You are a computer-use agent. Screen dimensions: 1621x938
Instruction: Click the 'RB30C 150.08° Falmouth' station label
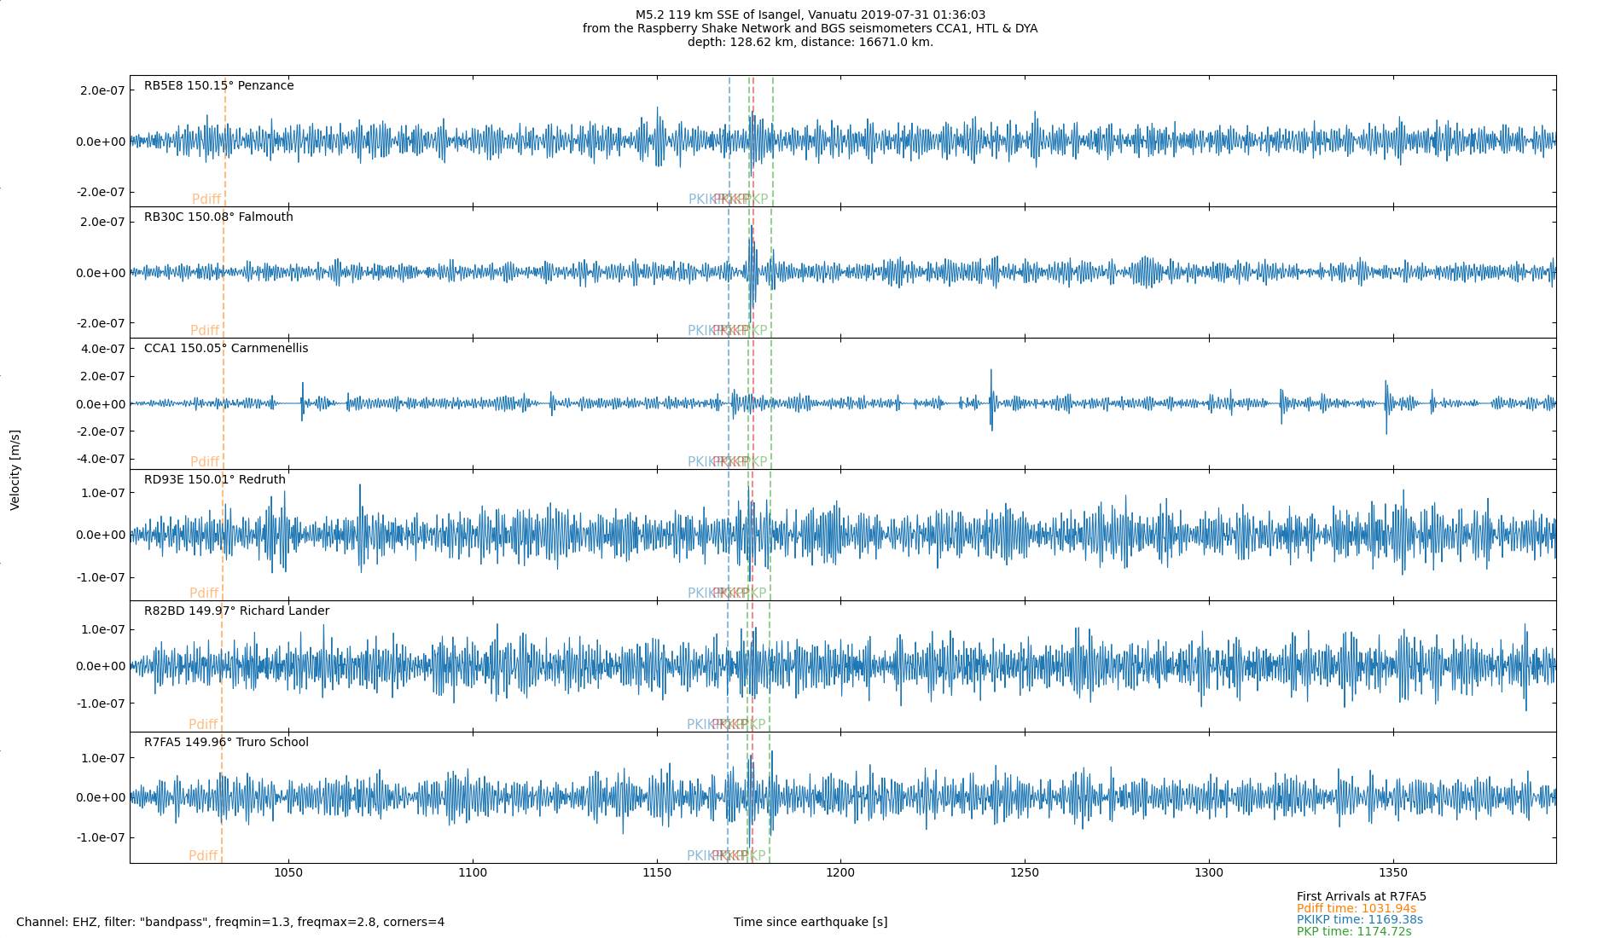click(x=218, y=217)
